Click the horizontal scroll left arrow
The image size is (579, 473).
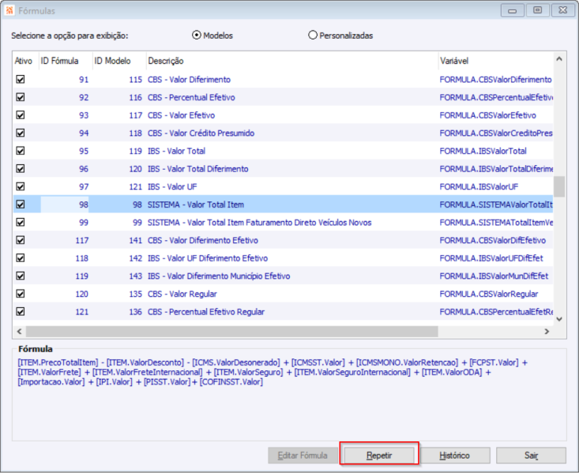click(19, 332)
